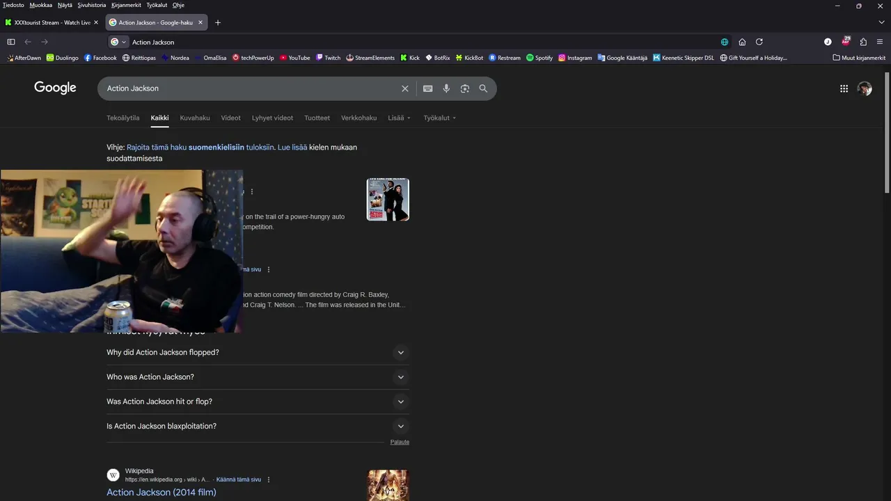
Task: Expand 'Who was Action Jackson?' question
Action: point(258,377)
